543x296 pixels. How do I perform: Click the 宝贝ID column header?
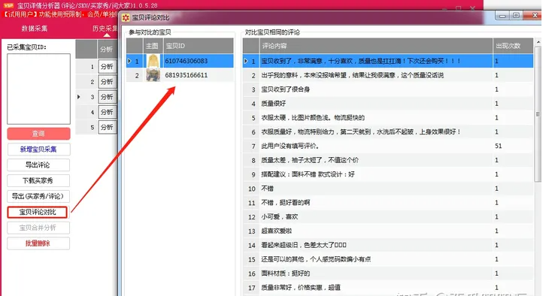[x=199, y=46]
